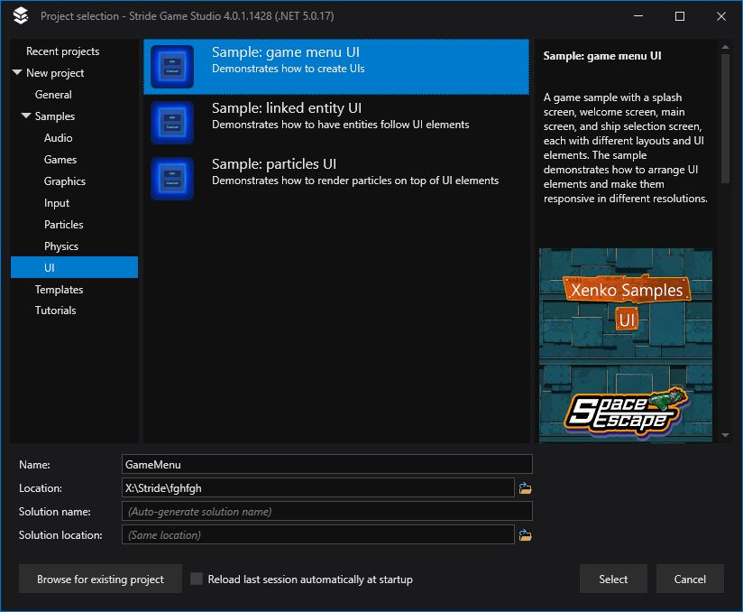Open Recent projects section

point(62,51)
